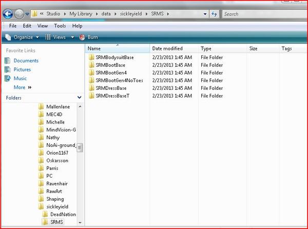Open the Tools menu
The width and height of the screenshot is (308, 229).
click(x=60, y=26)
